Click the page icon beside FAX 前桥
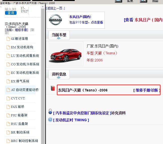The width and height of the screenshot is (163, 144). 8,107
